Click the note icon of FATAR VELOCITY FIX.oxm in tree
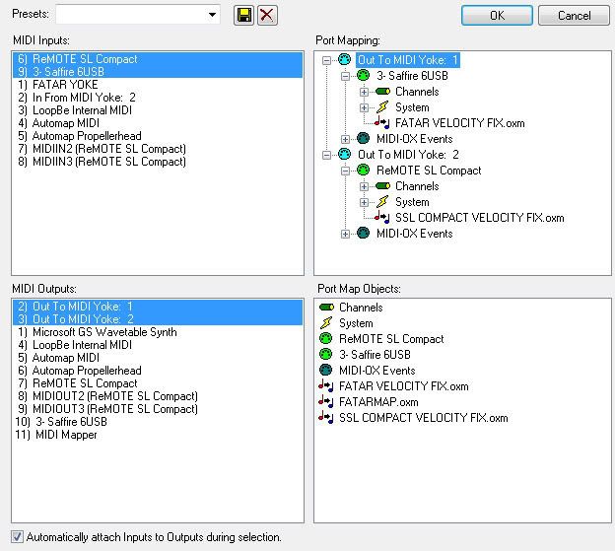Viewport: 615px width, 551px height. (381, 123)
